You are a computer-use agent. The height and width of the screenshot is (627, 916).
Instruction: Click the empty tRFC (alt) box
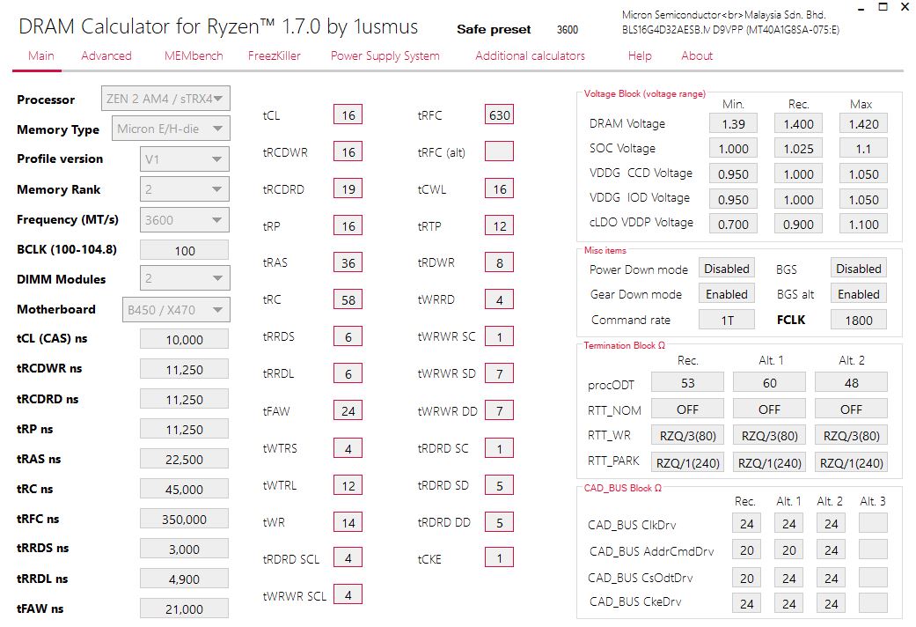[500, 151]
